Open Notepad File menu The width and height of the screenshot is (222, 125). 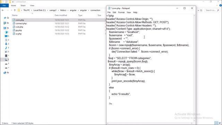click(109, 12)
